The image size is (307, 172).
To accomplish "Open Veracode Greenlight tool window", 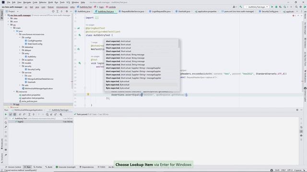I will pos(66,167).
